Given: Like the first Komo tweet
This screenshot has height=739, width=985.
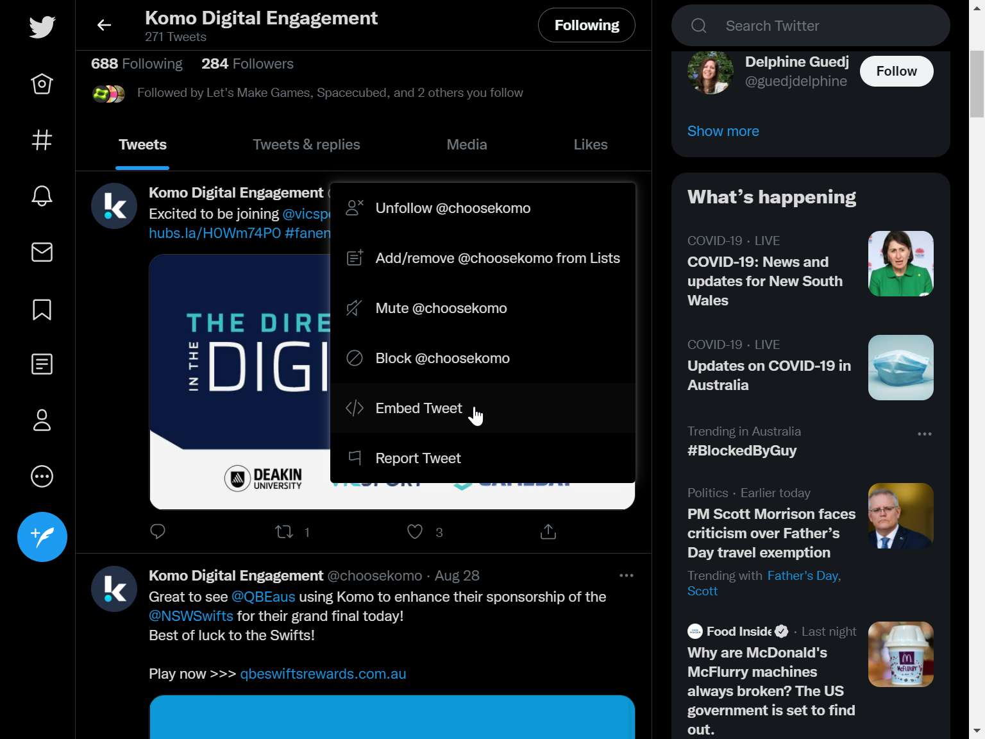Looking at the screenshot, I should pyautogui.click(x=415, y=532).
